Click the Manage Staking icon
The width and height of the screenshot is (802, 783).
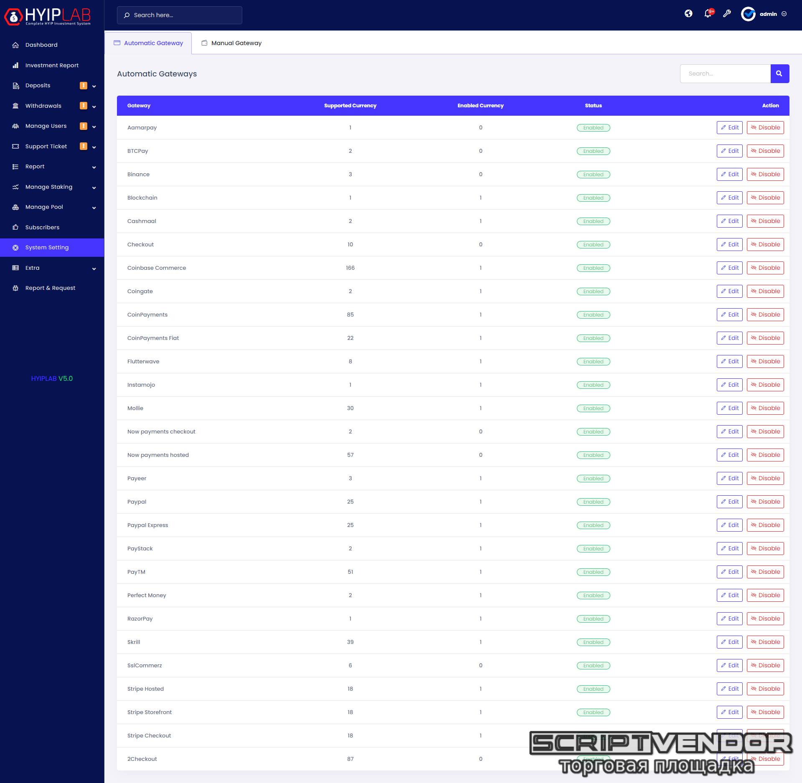[x=15, y=187]
